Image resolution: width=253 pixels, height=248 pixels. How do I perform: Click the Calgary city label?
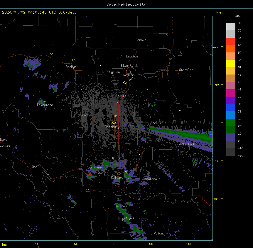[117, 178]
